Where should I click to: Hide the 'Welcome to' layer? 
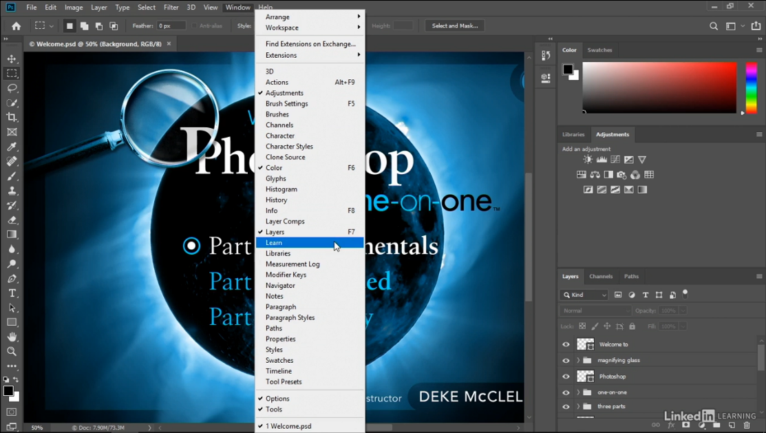pos(566,345)
